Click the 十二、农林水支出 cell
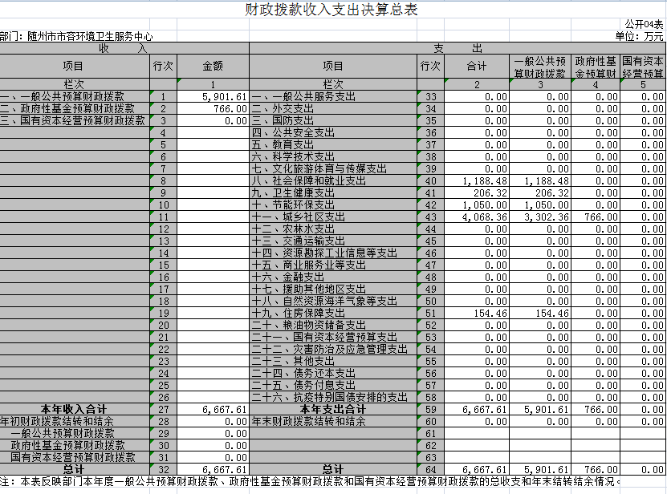This screenshot has height=494, width=667. [x=333, y=229]
